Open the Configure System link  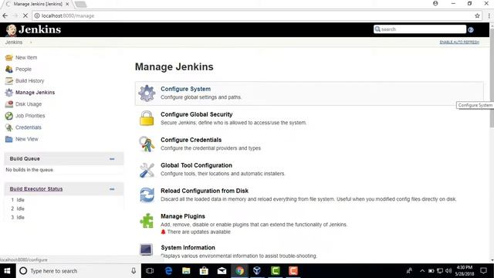pyautogui.click(x=185, y=89)
